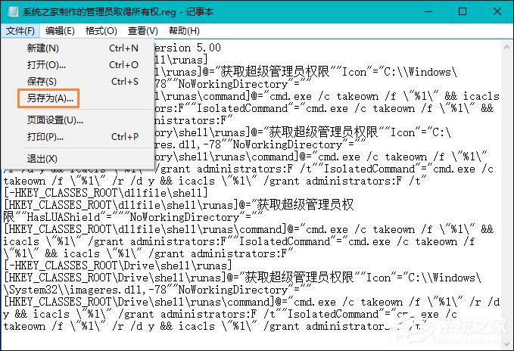Click the text line '[-HKEY_CLASSES_ROOT\Drive\shell\runas]'
This screenshot has height=351, width=514.
[x=118, y=266]
